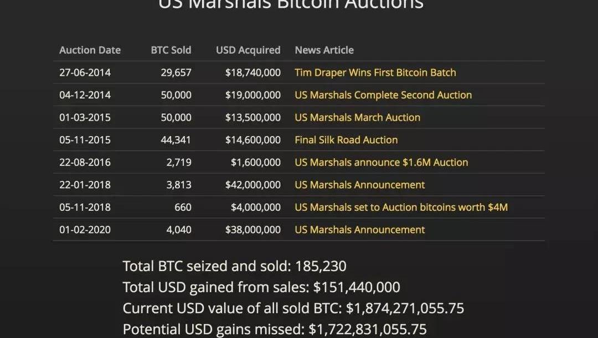598x338 pixels.
Task: Select the Current USD value of all sold BTC text
Action: tap(293, 308)
